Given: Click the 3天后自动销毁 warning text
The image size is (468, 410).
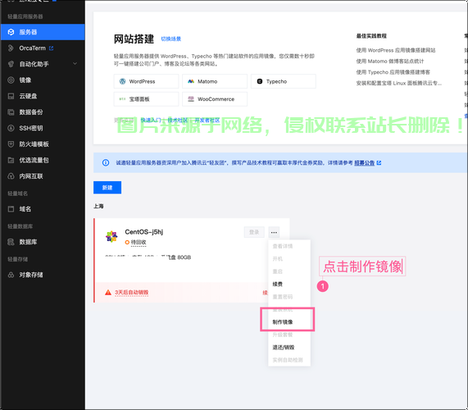Looking at the screenshot, I should (x=132, y=293).
